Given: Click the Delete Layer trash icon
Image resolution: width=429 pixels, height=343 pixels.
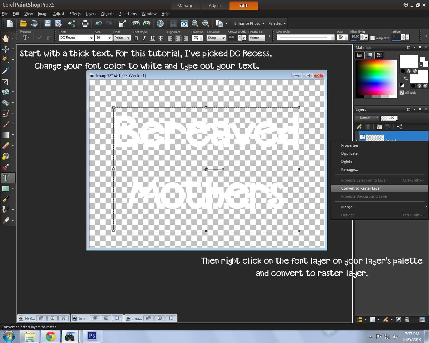Looking at the screenshot, I should 407,320.
